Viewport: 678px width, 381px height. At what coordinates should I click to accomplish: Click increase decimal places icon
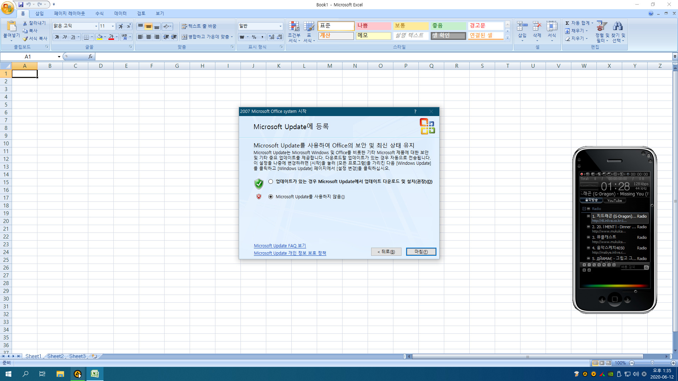tap(271, 37)
